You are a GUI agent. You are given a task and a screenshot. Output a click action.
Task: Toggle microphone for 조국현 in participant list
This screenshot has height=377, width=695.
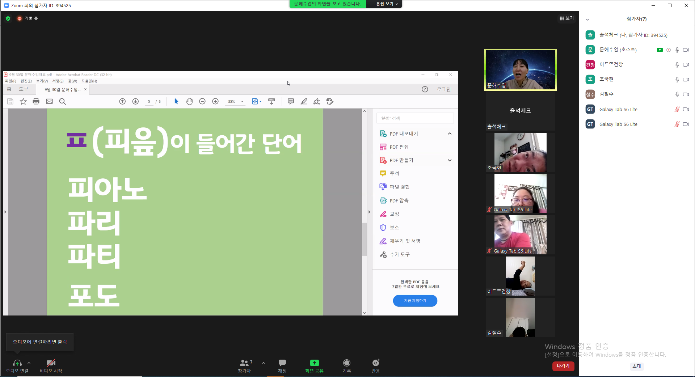pyautogui.click(x=677, y=80)
